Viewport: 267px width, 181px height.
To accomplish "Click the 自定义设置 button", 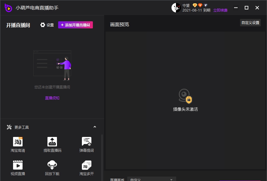I will (250, 22).
